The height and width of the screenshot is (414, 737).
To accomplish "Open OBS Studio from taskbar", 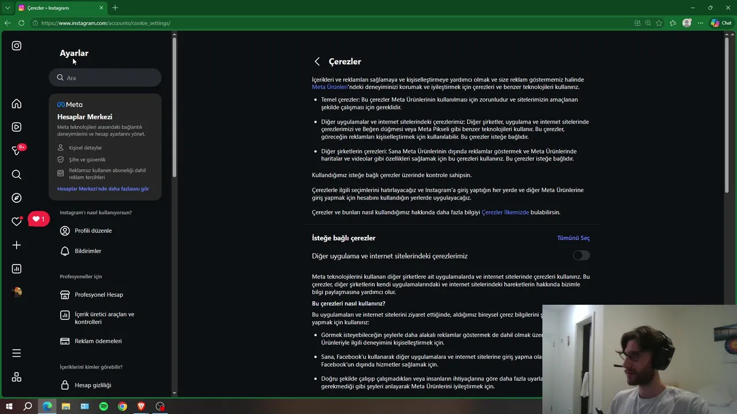I will 161,406.
